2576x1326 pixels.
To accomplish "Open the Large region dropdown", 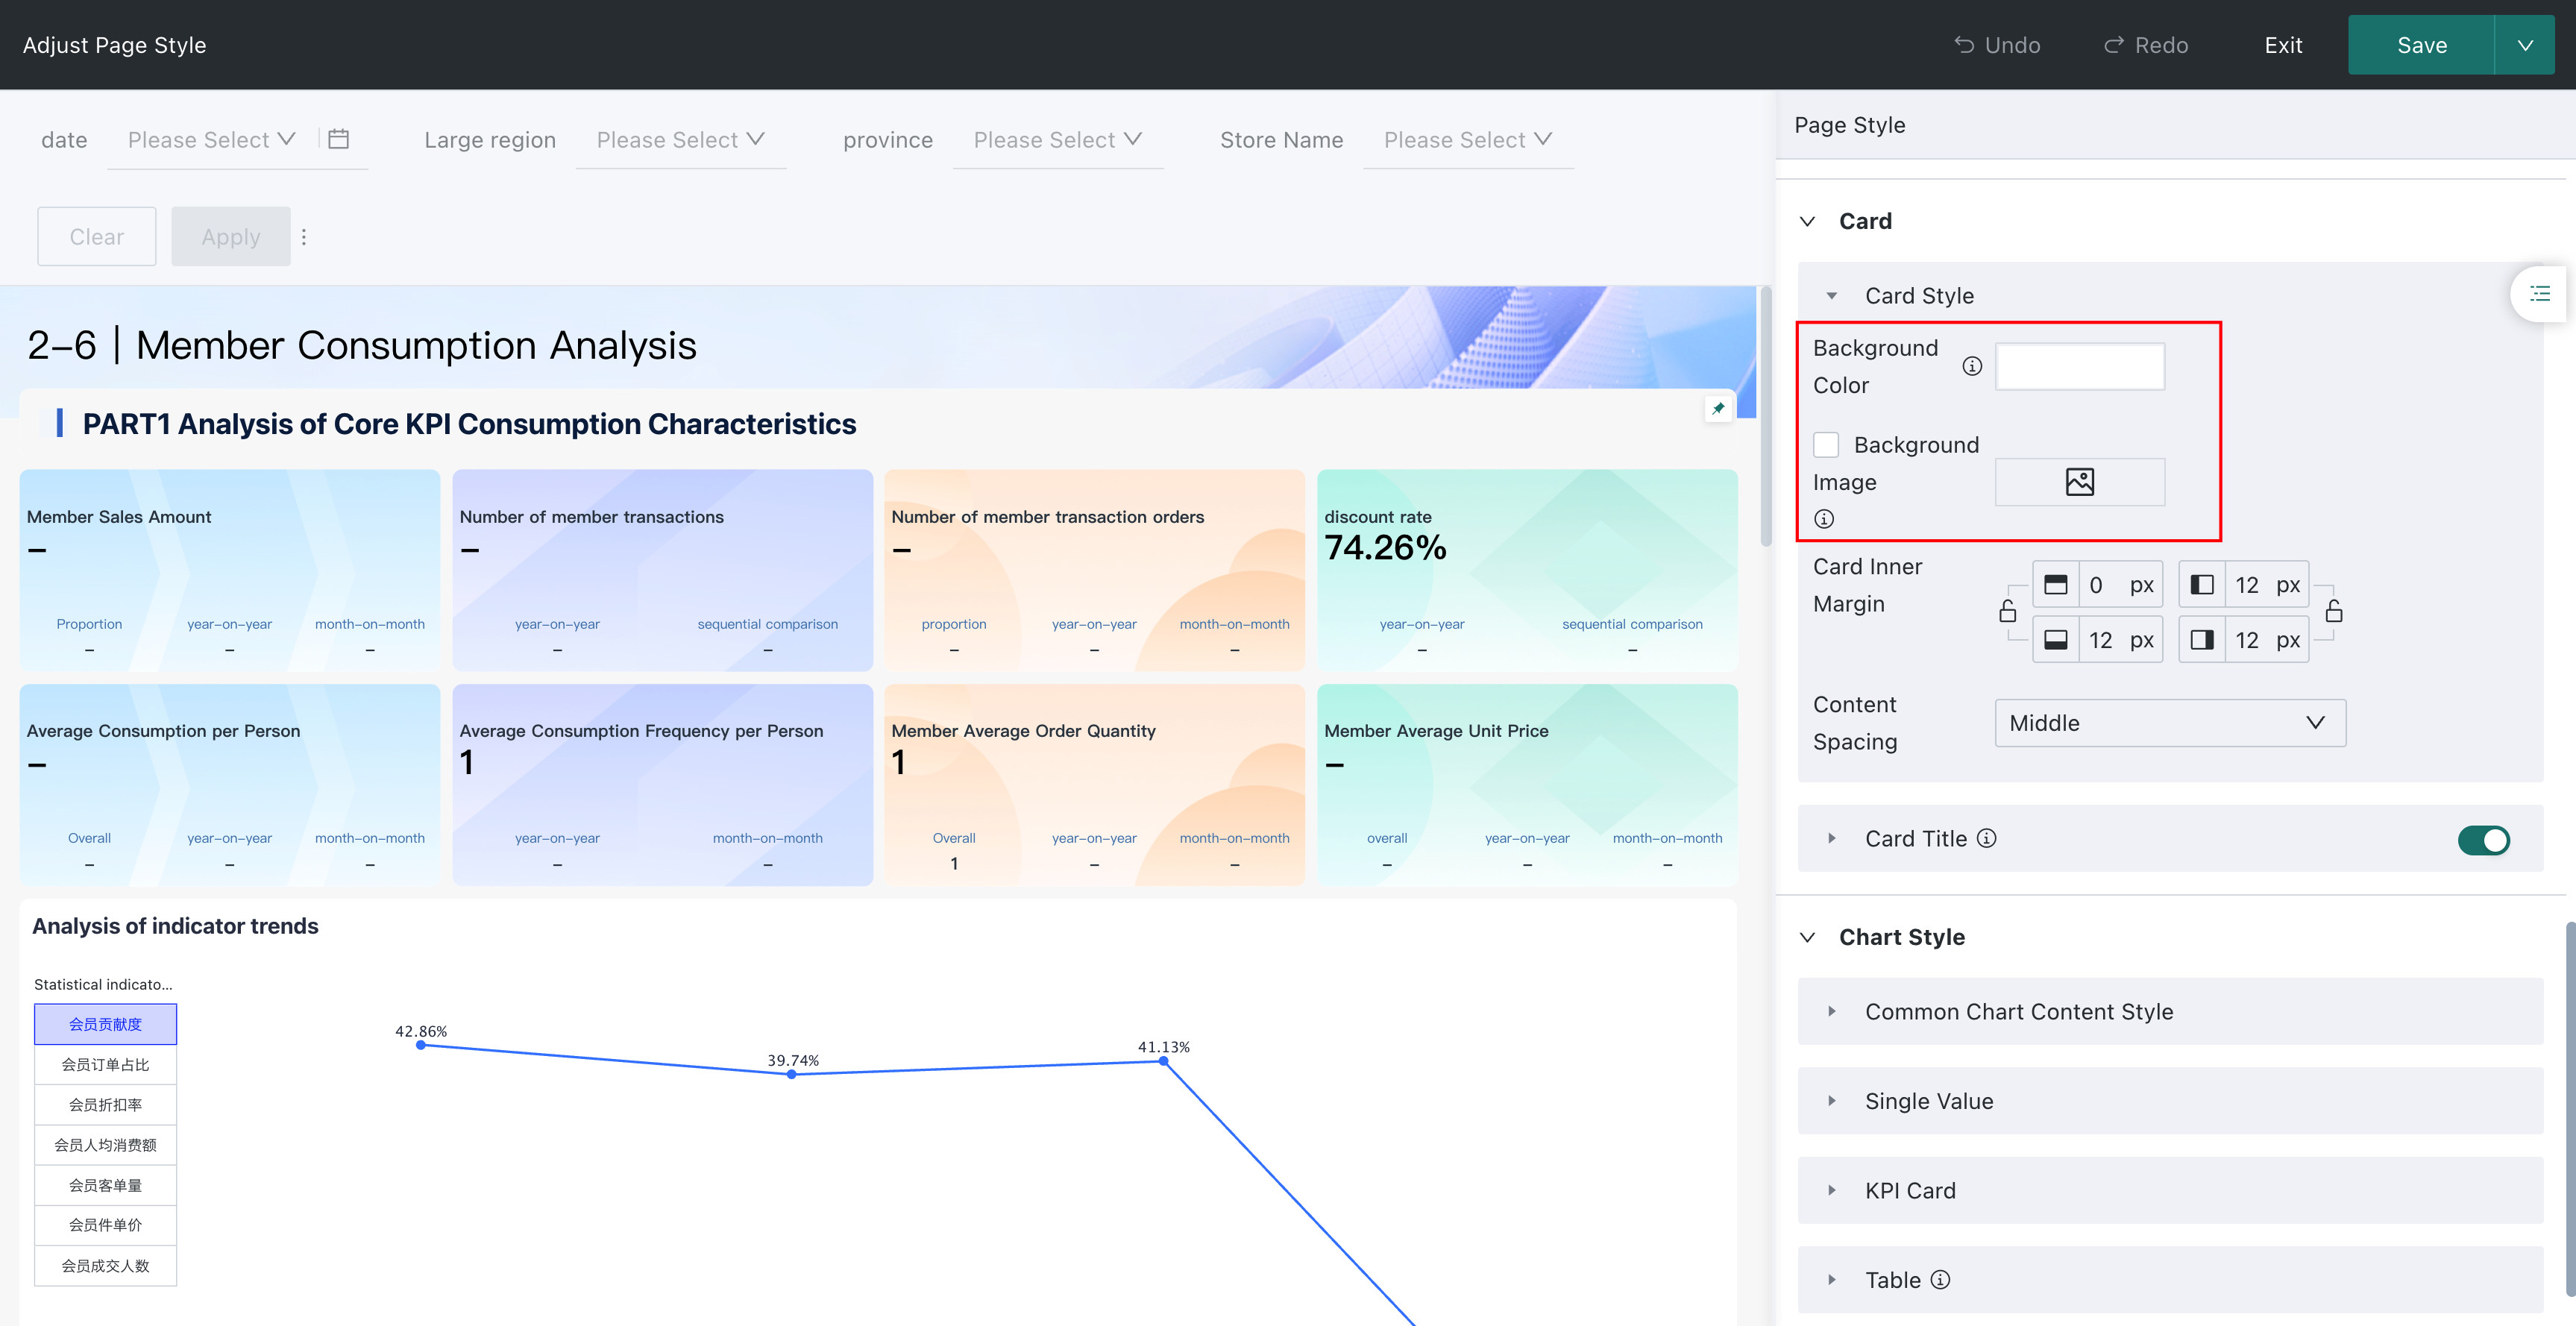I will 680,140.
